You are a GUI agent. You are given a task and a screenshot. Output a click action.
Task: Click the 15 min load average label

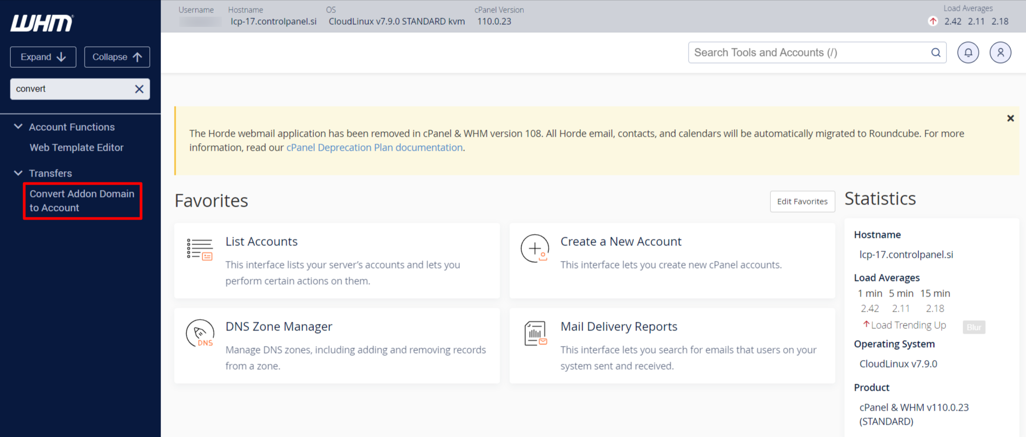click(935, 293)
